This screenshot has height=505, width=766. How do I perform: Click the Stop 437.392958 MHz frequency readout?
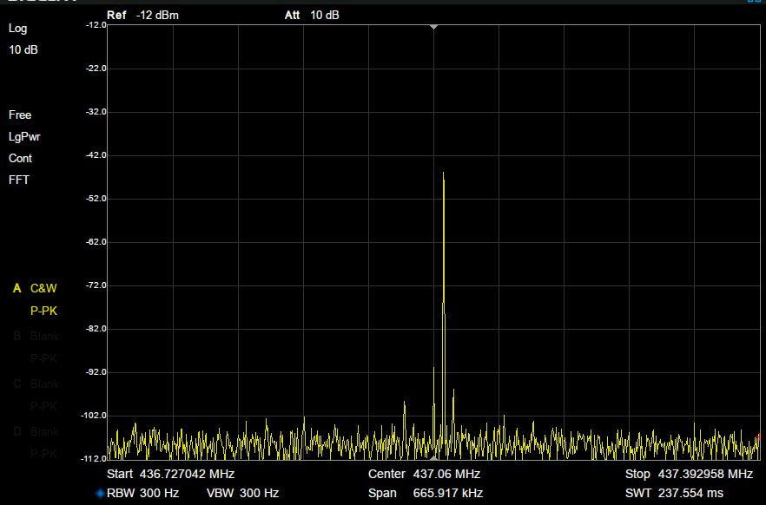click(689, 474)
